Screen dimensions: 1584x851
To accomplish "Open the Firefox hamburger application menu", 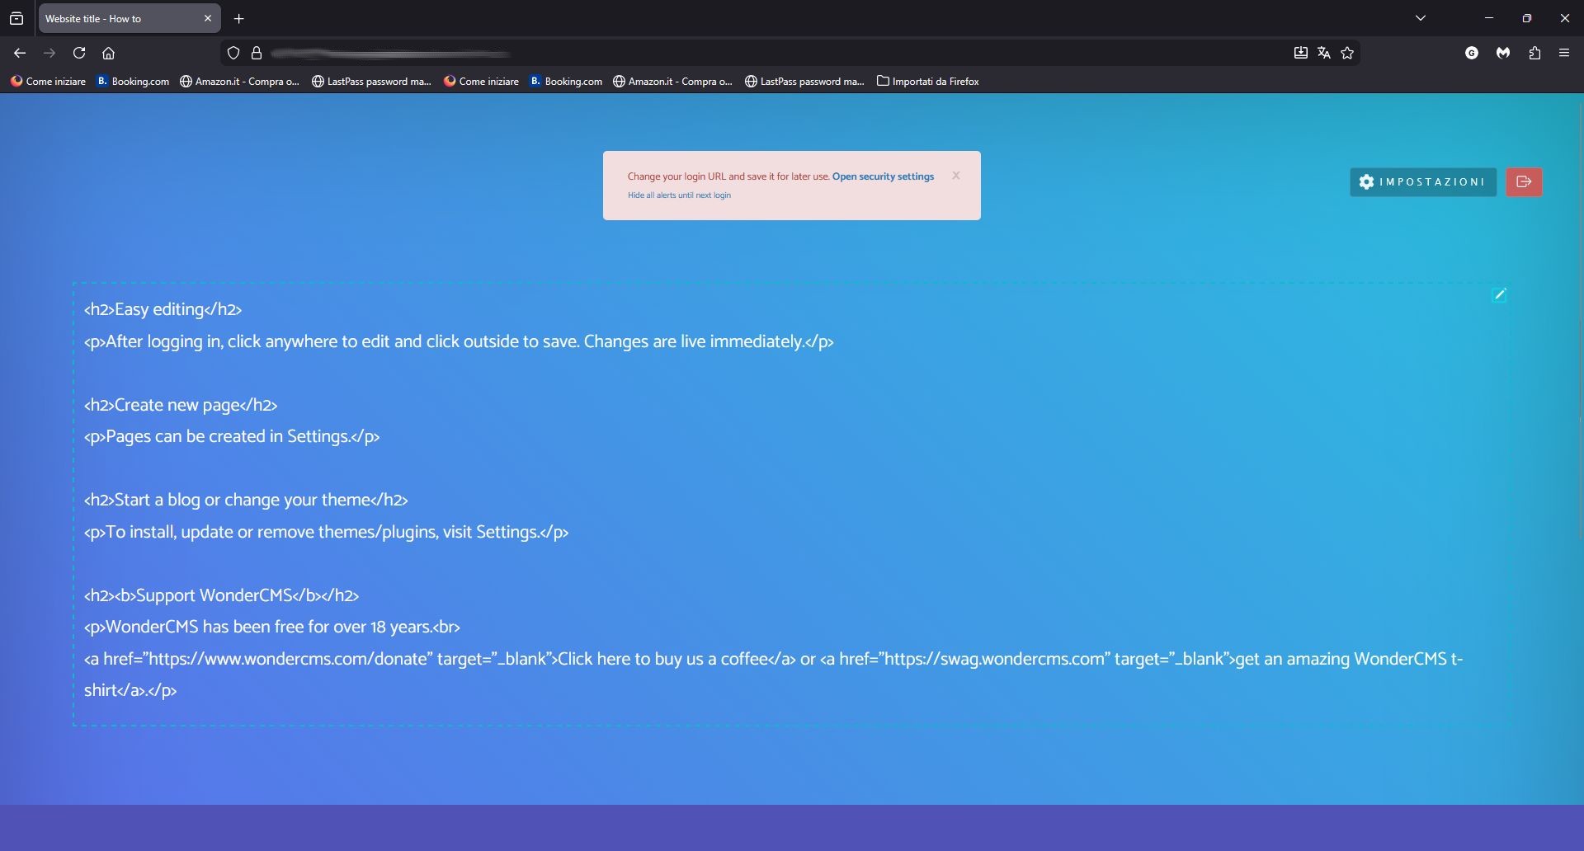I will (x=1563, y=53).
